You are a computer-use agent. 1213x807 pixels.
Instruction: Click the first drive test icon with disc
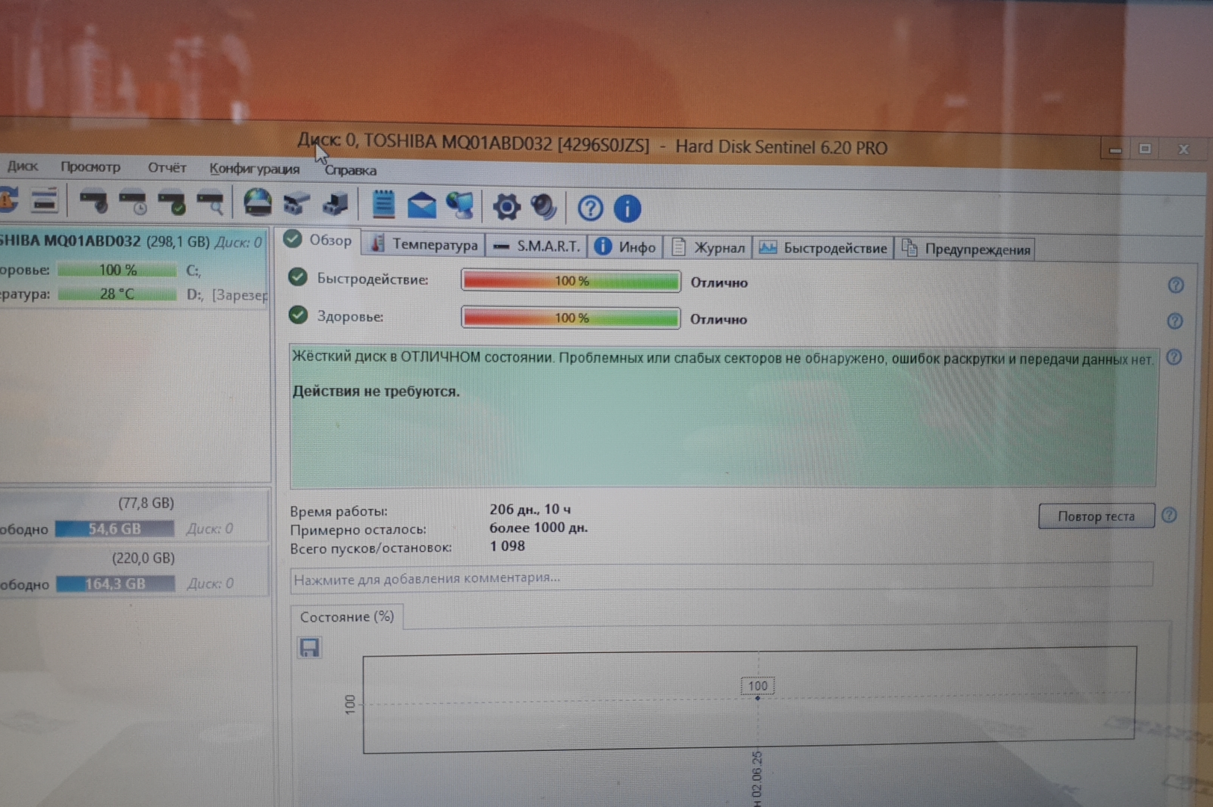(x=94, y=202)
